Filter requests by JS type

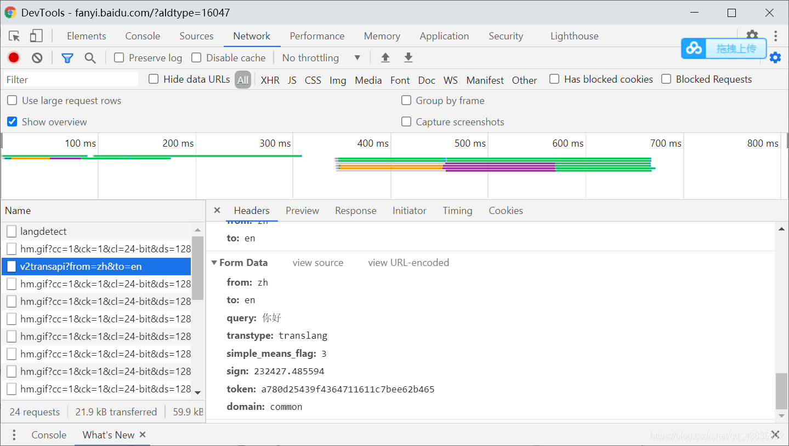point(292,80)
